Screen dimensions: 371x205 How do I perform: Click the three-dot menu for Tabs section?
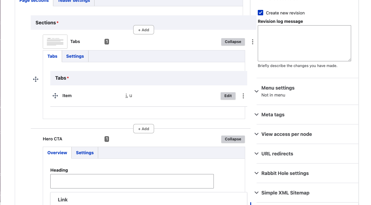(252, 42)
